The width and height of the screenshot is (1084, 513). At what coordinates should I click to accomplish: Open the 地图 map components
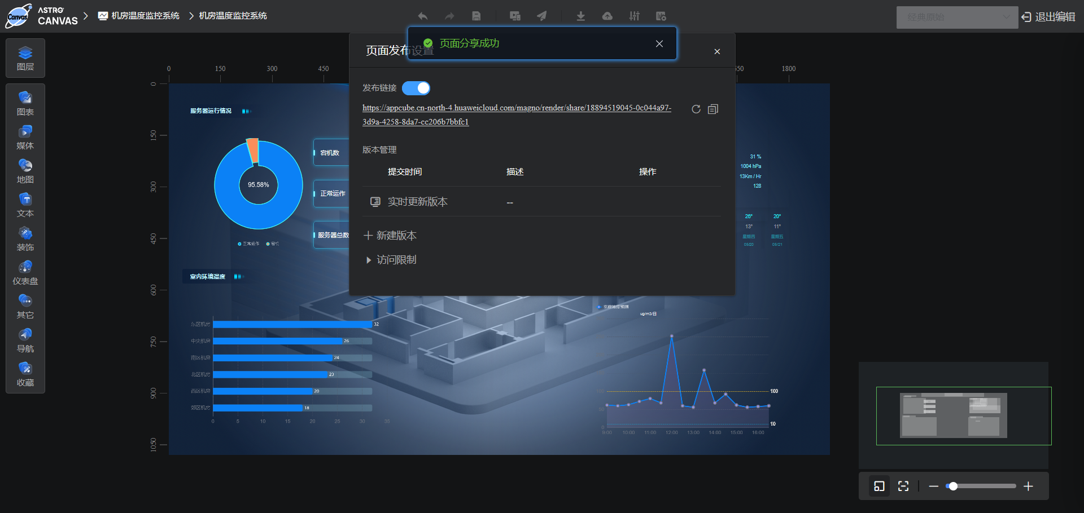(x=25, y=171)
